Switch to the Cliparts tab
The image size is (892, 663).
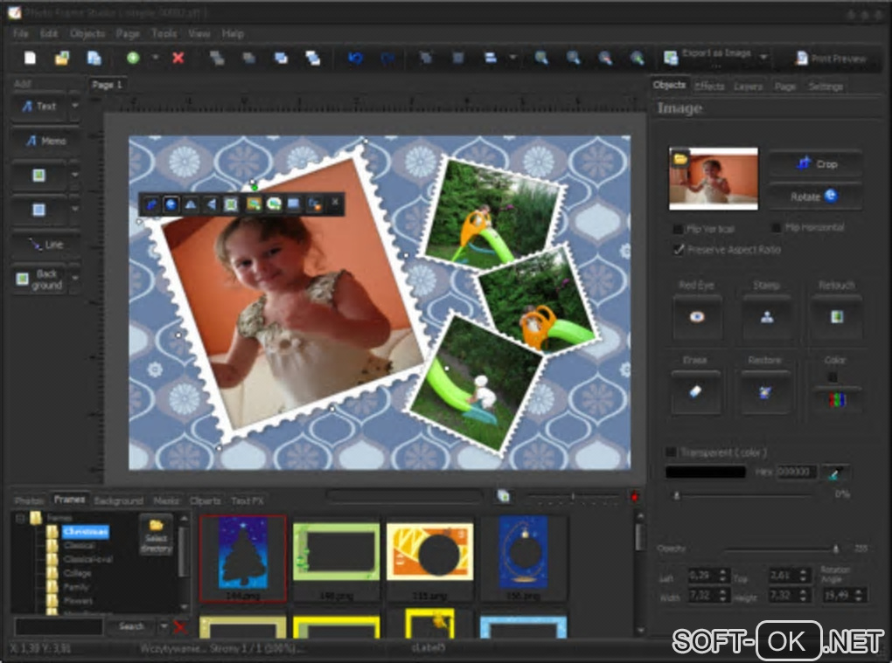[206, 501]
